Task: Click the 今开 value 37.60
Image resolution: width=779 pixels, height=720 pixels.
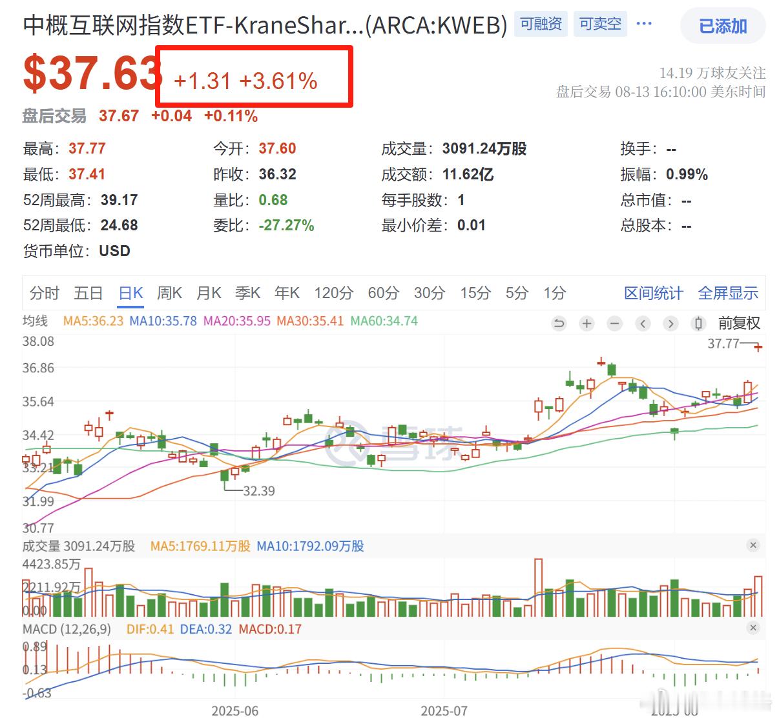Action: pyautogui.click(x=277, y=148)
